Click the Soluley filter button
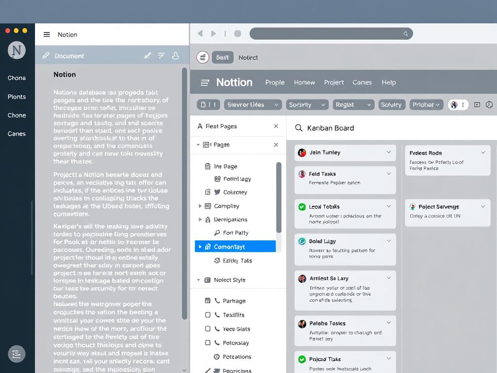The image size is (497, 373). [392, 105]
